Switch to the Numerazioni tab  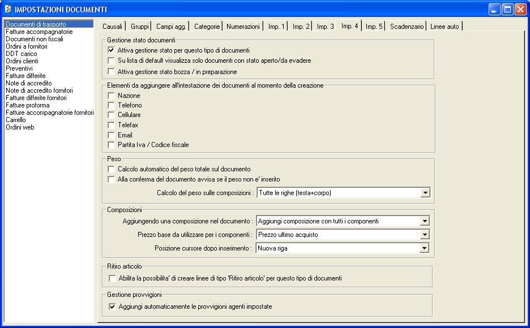pyautogui.click(x=243, y=27)
